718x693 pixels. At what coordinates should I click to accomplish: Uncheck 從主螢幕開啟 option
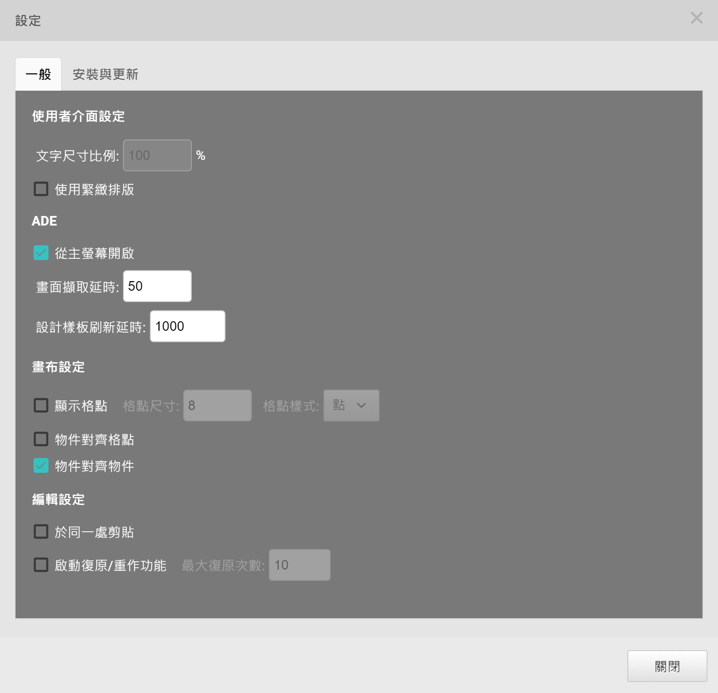[41, 253]
